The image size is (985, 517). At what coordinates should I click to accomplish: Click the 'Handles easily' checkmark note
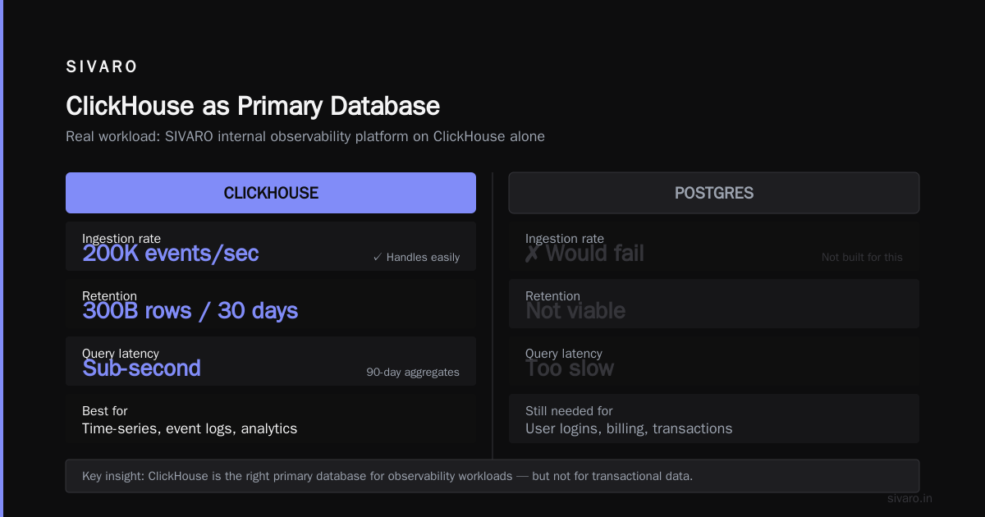coord(416,257)
